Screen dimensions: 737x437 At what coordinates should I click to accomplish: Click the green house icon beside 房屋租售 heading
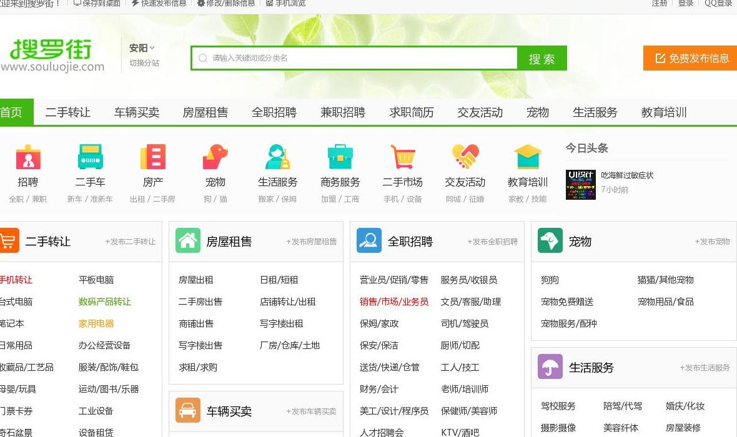188,240
